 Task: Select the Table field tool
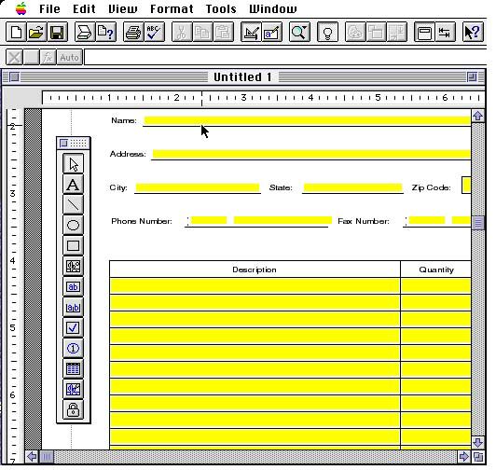pyautogui.click(x=73, y=369)
